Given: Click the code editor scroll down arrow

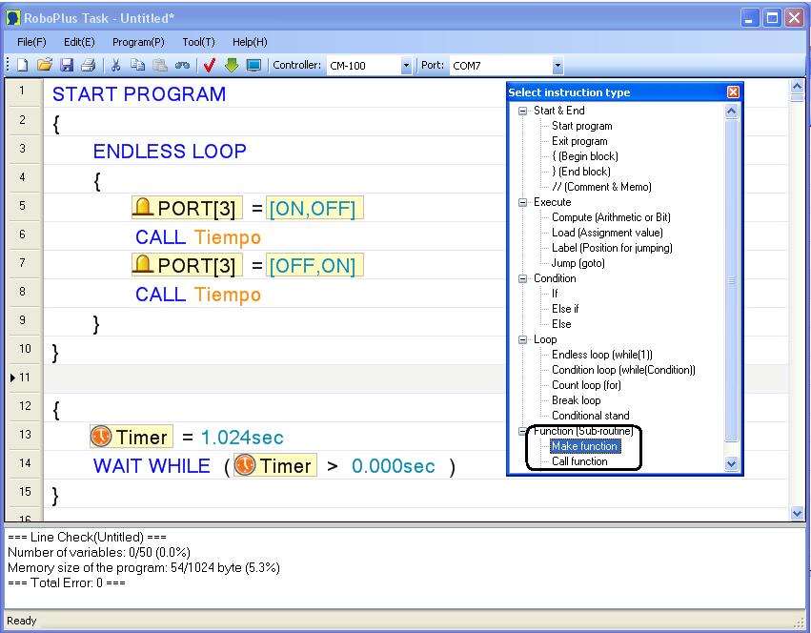Looking at the screenshot, I should pos(797,514).
